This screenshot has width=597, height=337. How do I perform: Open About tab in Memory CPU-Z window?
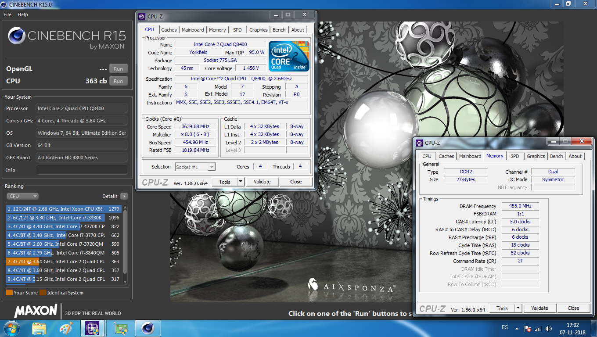coord(575,156)
